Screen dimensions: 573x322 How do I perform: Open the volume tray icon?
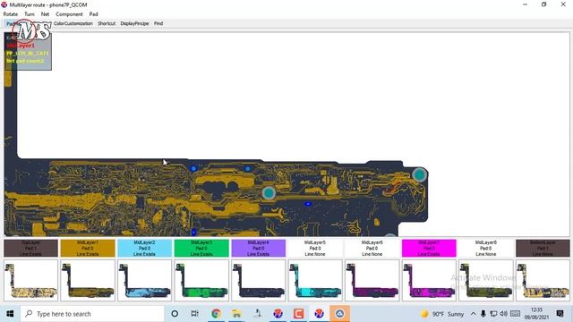pyautogui.click(x=503, y=314)
